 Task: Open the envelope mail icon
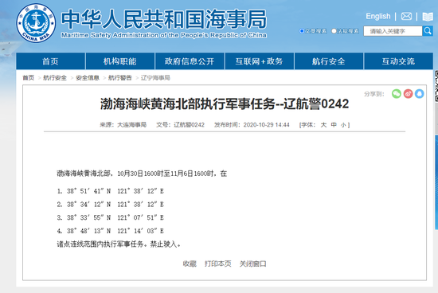tap(406, 17)
